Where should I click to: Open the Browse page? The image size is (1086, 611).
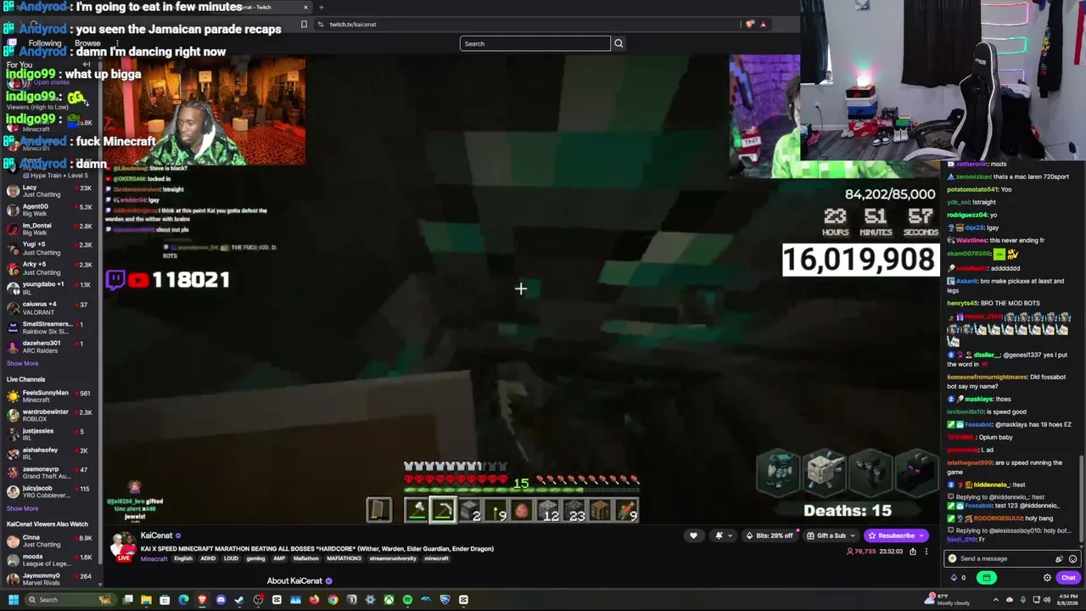[x=87, y=43]
